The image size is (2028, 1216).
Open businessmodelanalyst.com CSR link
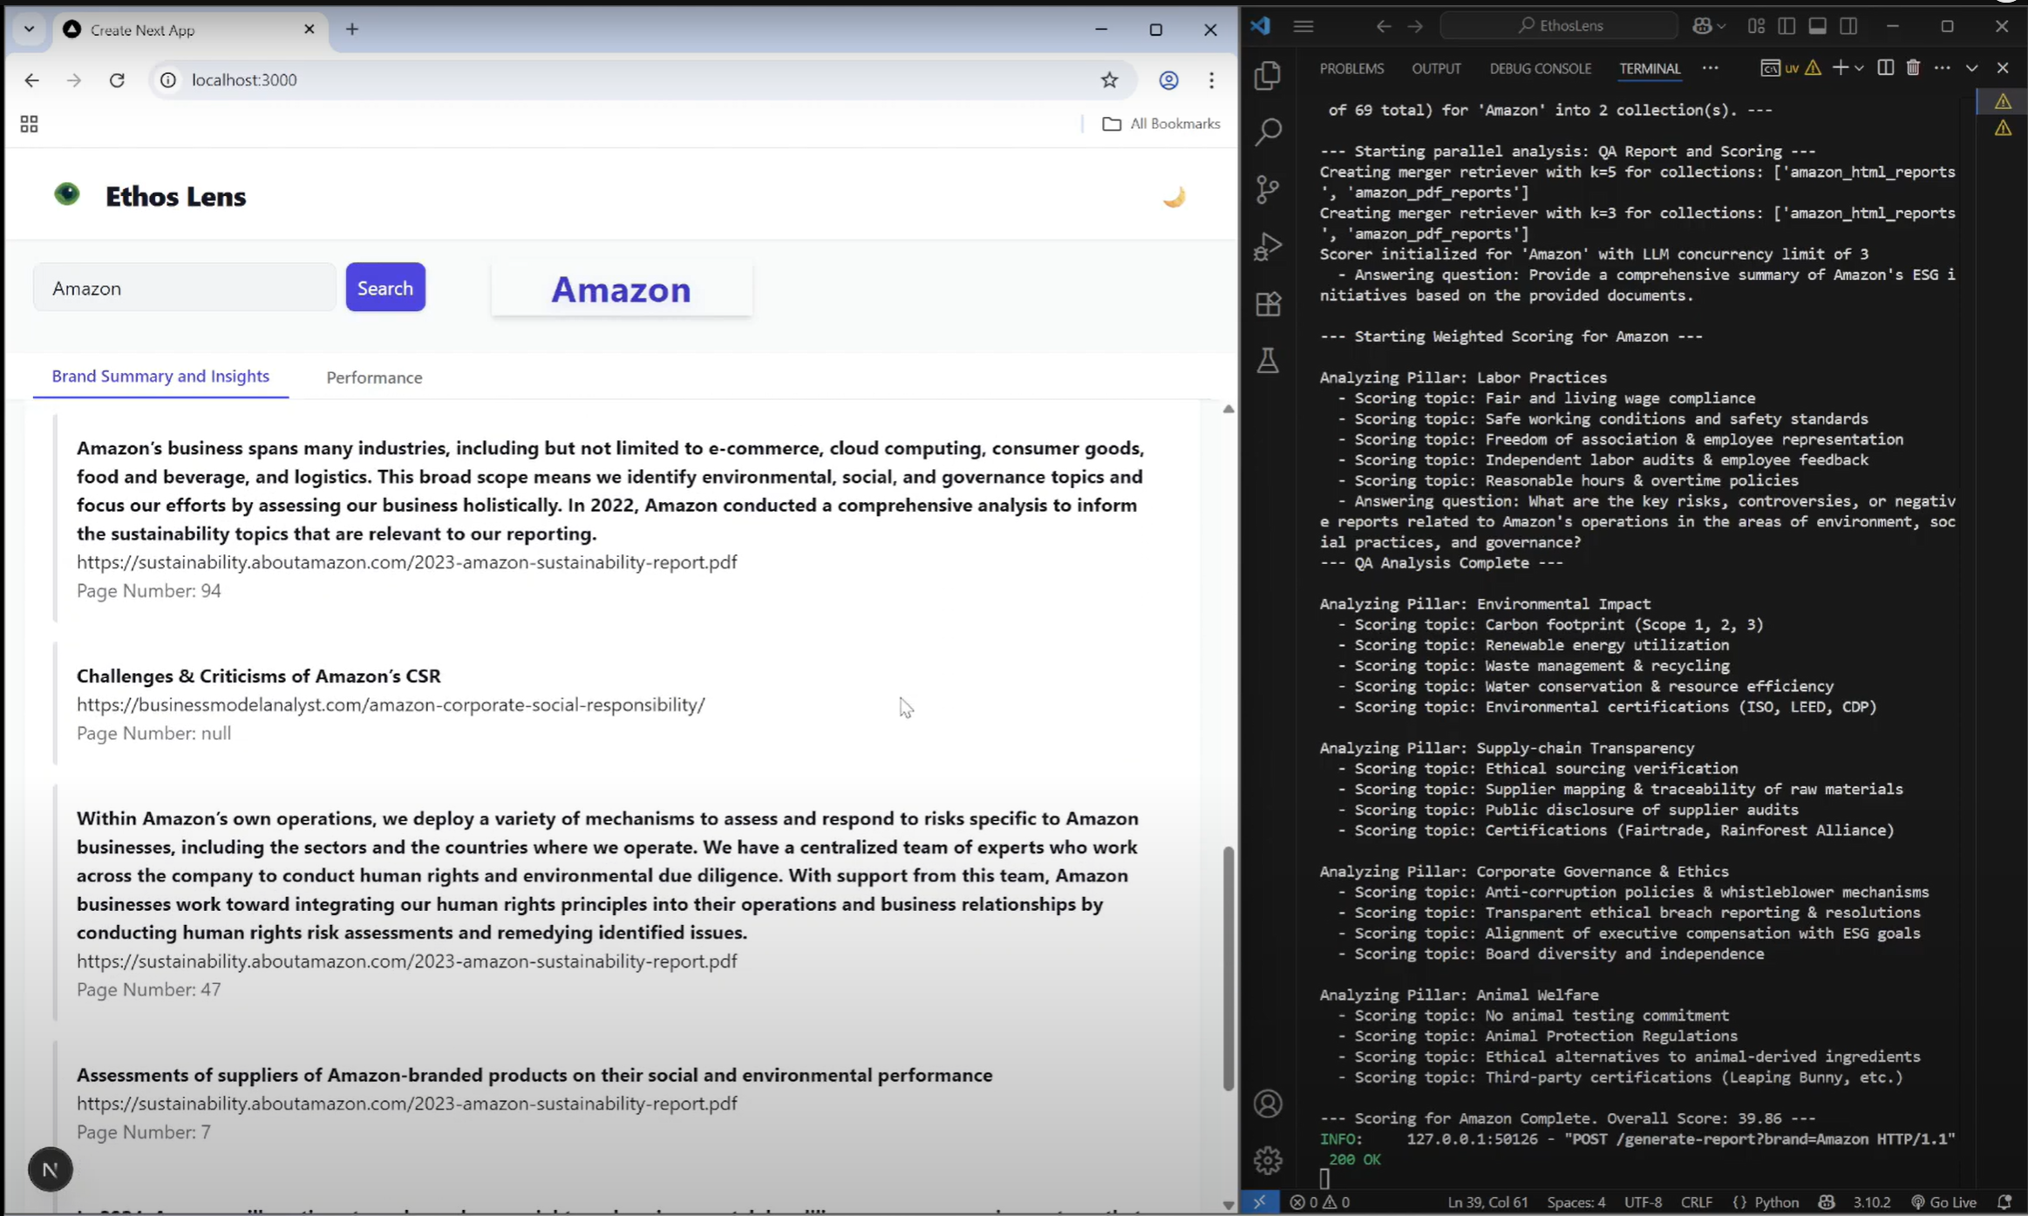click(391, 704)
